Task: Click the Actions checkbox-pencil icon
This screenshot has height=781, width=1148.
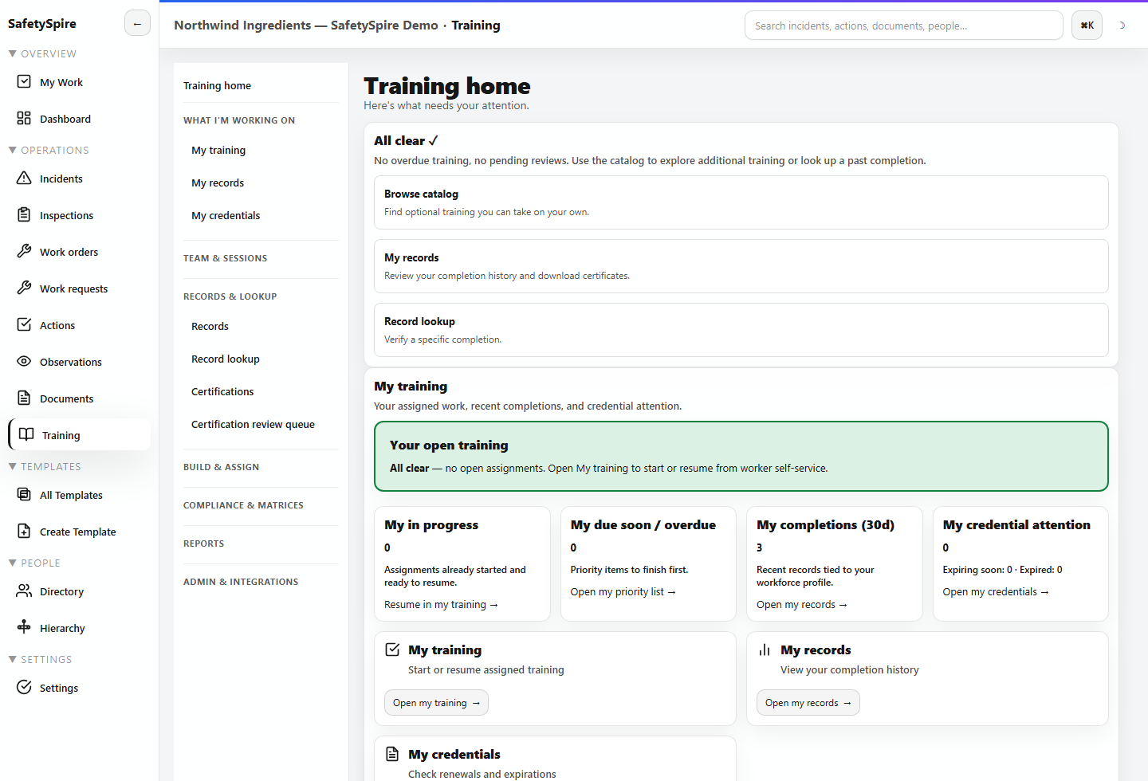Action: tap(24, 324)
